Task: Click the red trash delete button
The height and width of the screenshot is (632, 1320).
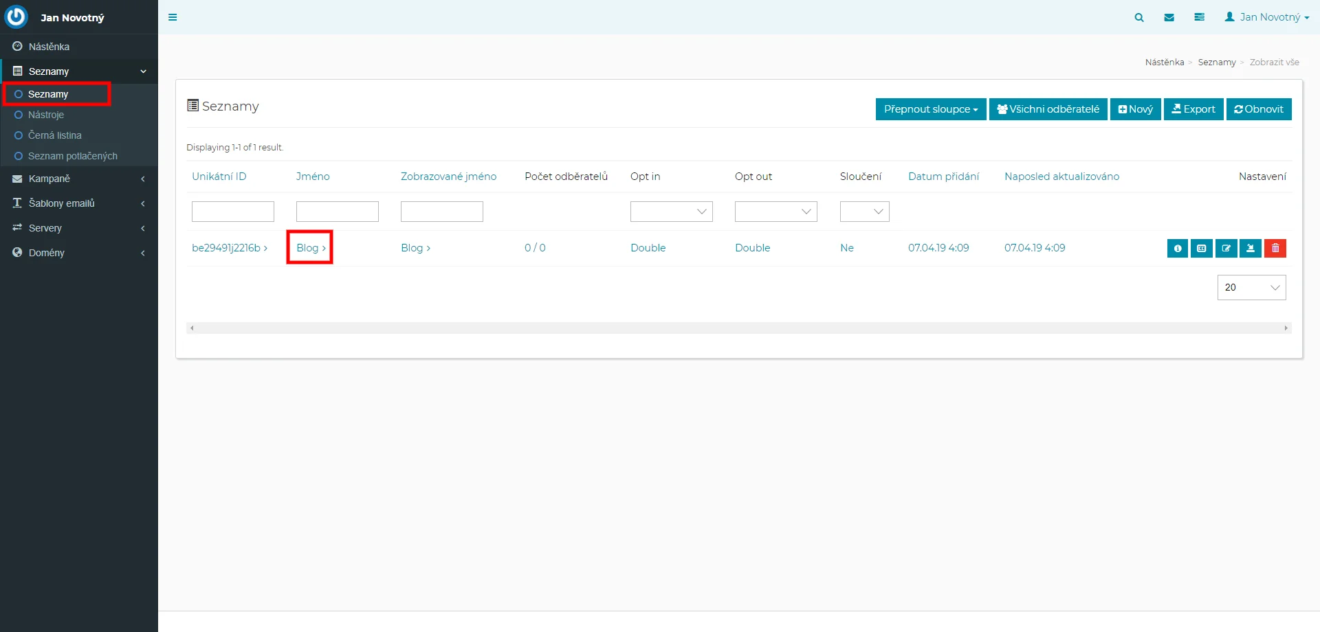Action: (x=1275, y=248)
